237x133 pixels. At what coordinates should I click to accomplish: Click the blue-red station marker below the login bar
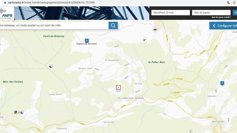(155, 30)
